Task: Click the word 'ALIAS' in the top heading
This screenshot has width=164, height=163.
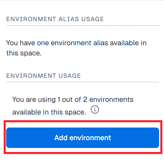Action: click(x=69, y=19)
